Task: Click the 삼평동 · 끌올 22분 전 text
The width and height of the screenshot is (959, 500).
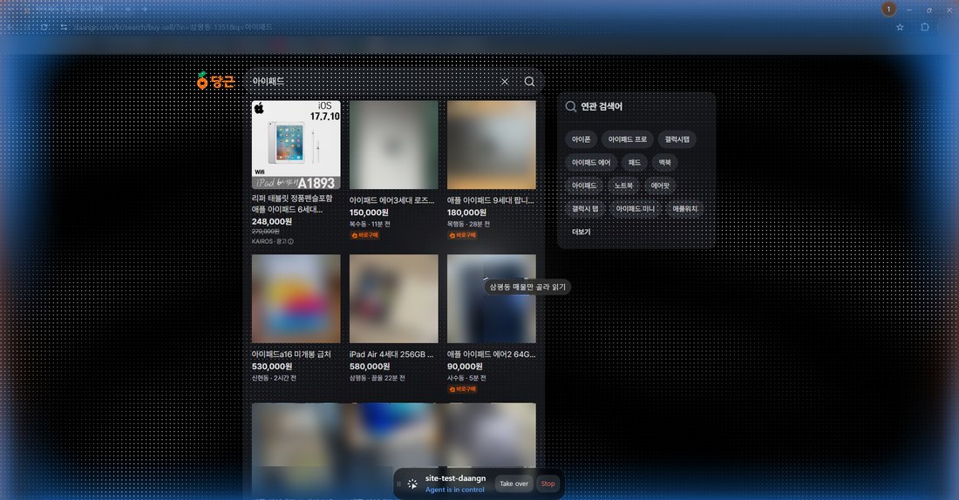Action: [x=377, y=378]
